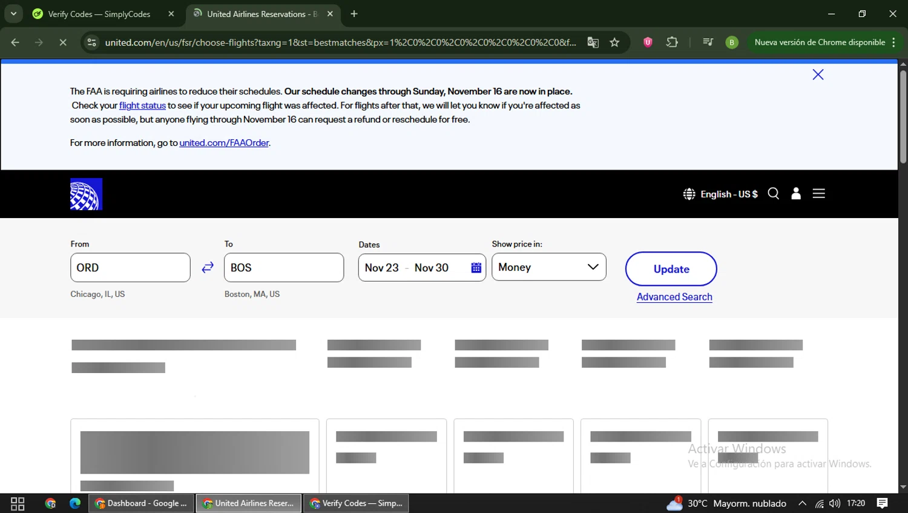Click the Update search button

pyautogui.click(x=671, y=269)
